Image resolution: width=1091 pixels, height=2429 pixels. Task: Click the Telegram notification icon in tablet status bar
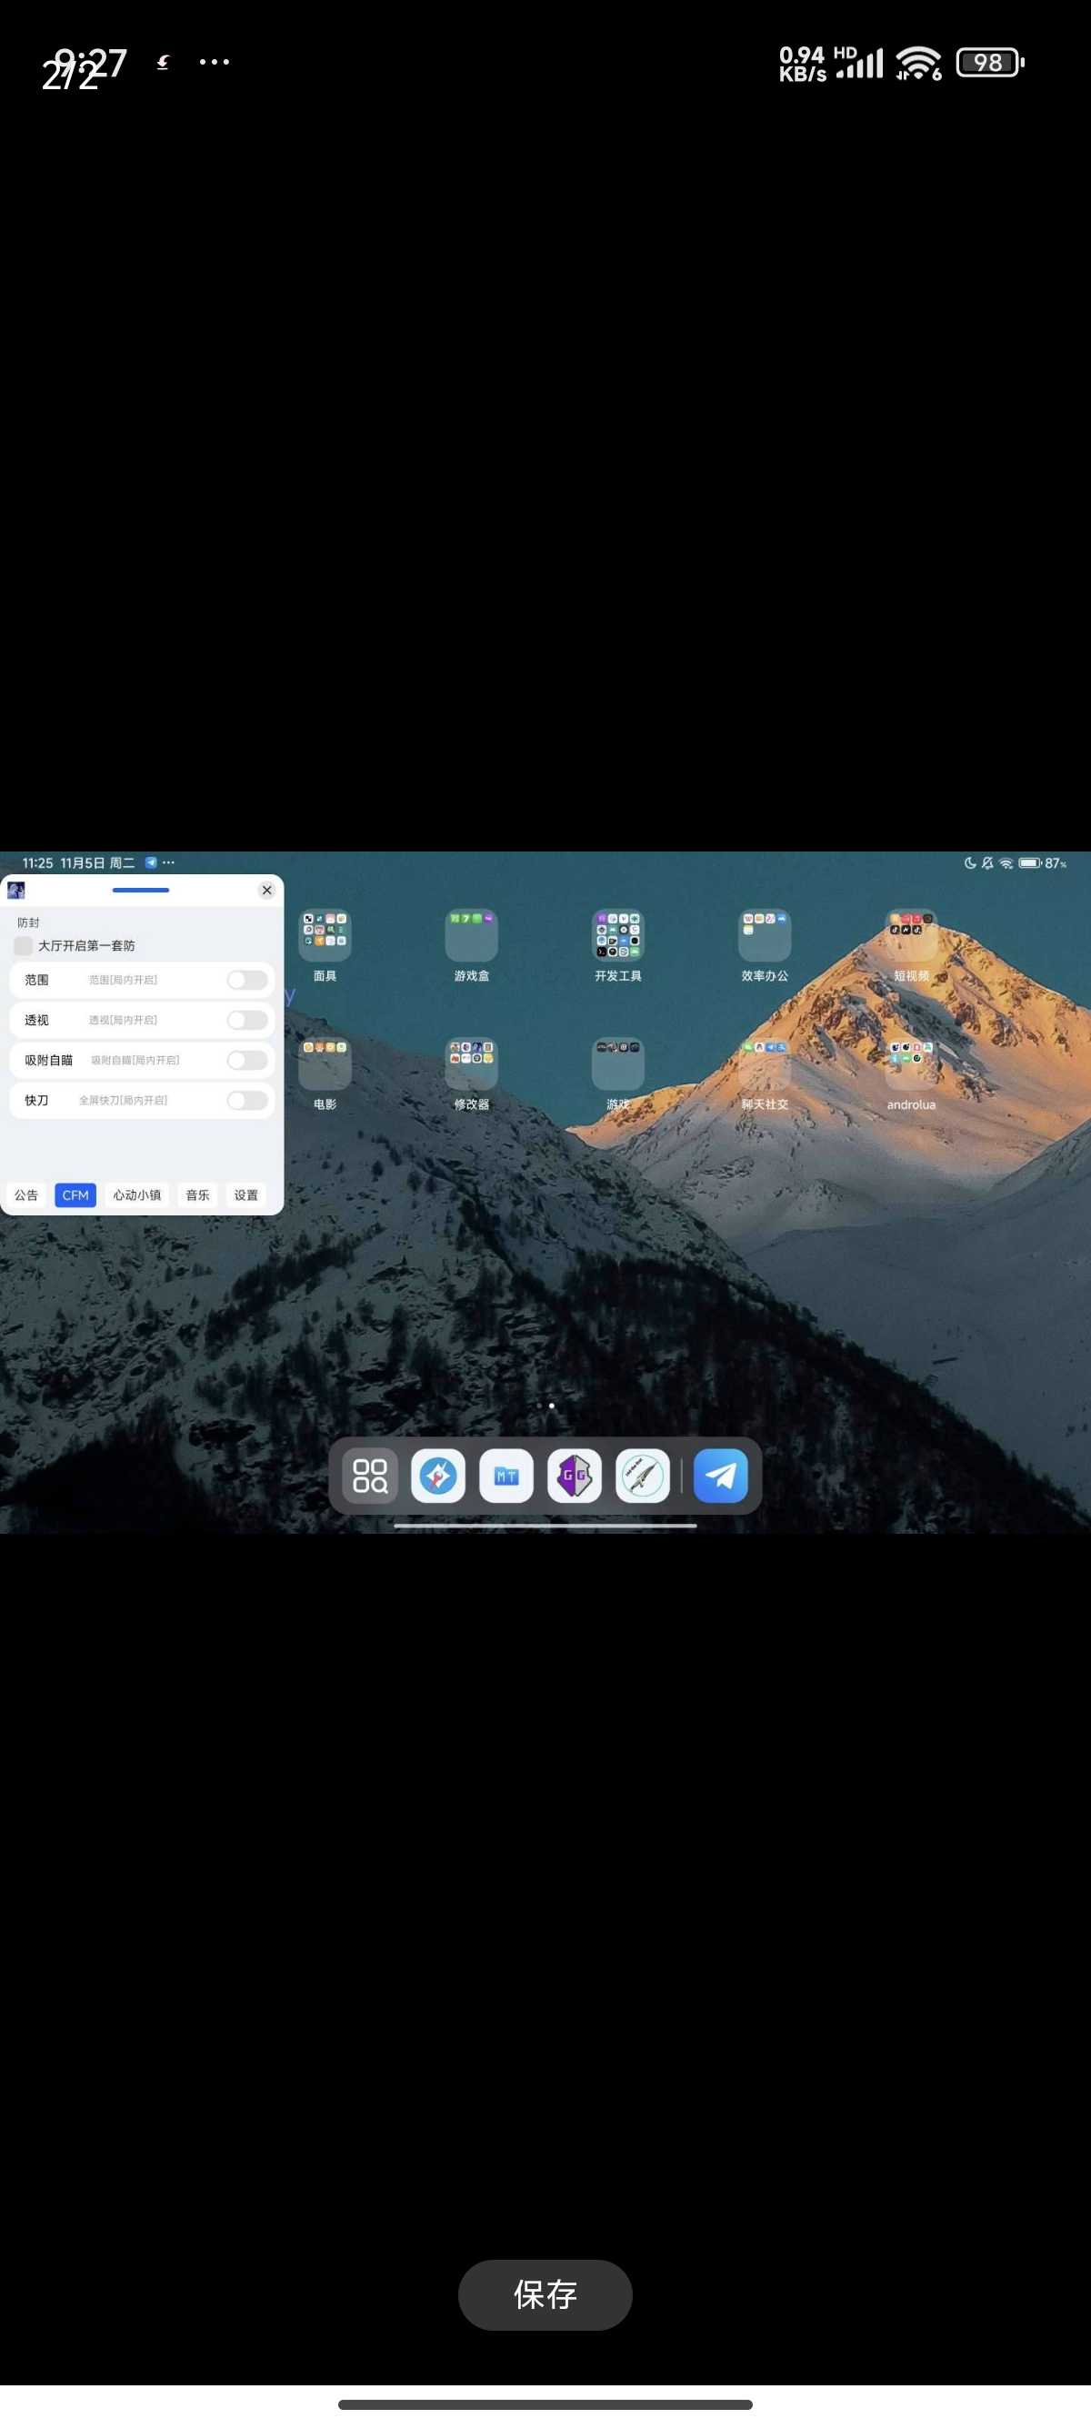pos(151,862)
